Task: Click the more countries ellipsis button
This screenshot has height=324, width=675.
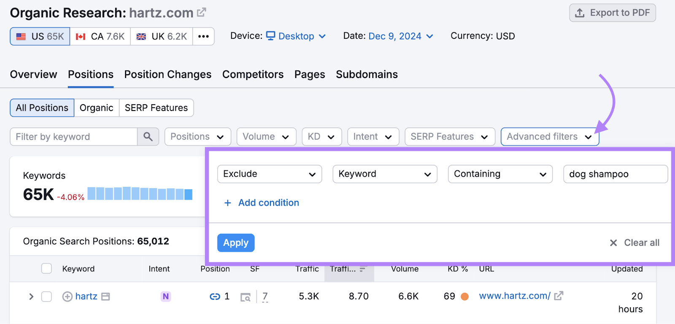Action: pyautogui.click(x=203, y=36)
